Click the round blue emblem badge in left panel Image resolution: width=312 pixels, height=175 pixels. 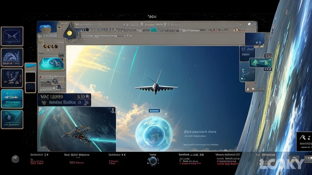(x=55, y=81)
